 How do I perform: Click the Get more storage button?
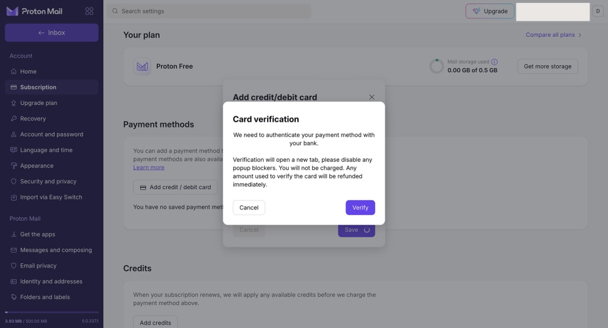tap(547, 66)
